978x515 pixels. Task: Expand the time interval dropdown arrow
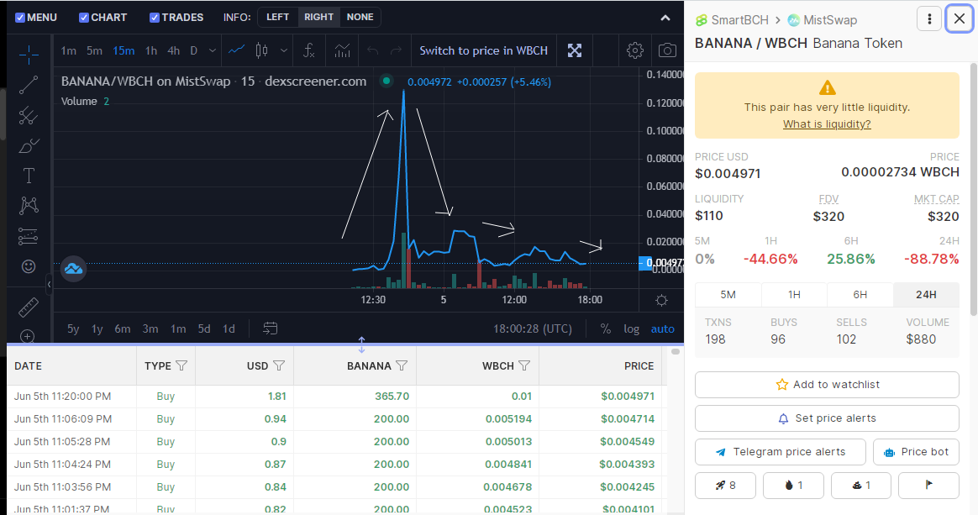[x=213, y=50]
